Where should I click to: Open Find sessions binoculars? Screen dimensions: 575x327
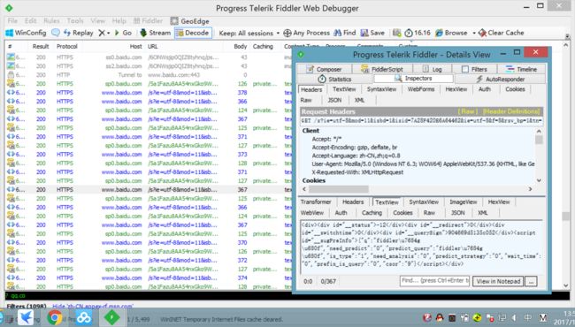click(x=344, y=33)
